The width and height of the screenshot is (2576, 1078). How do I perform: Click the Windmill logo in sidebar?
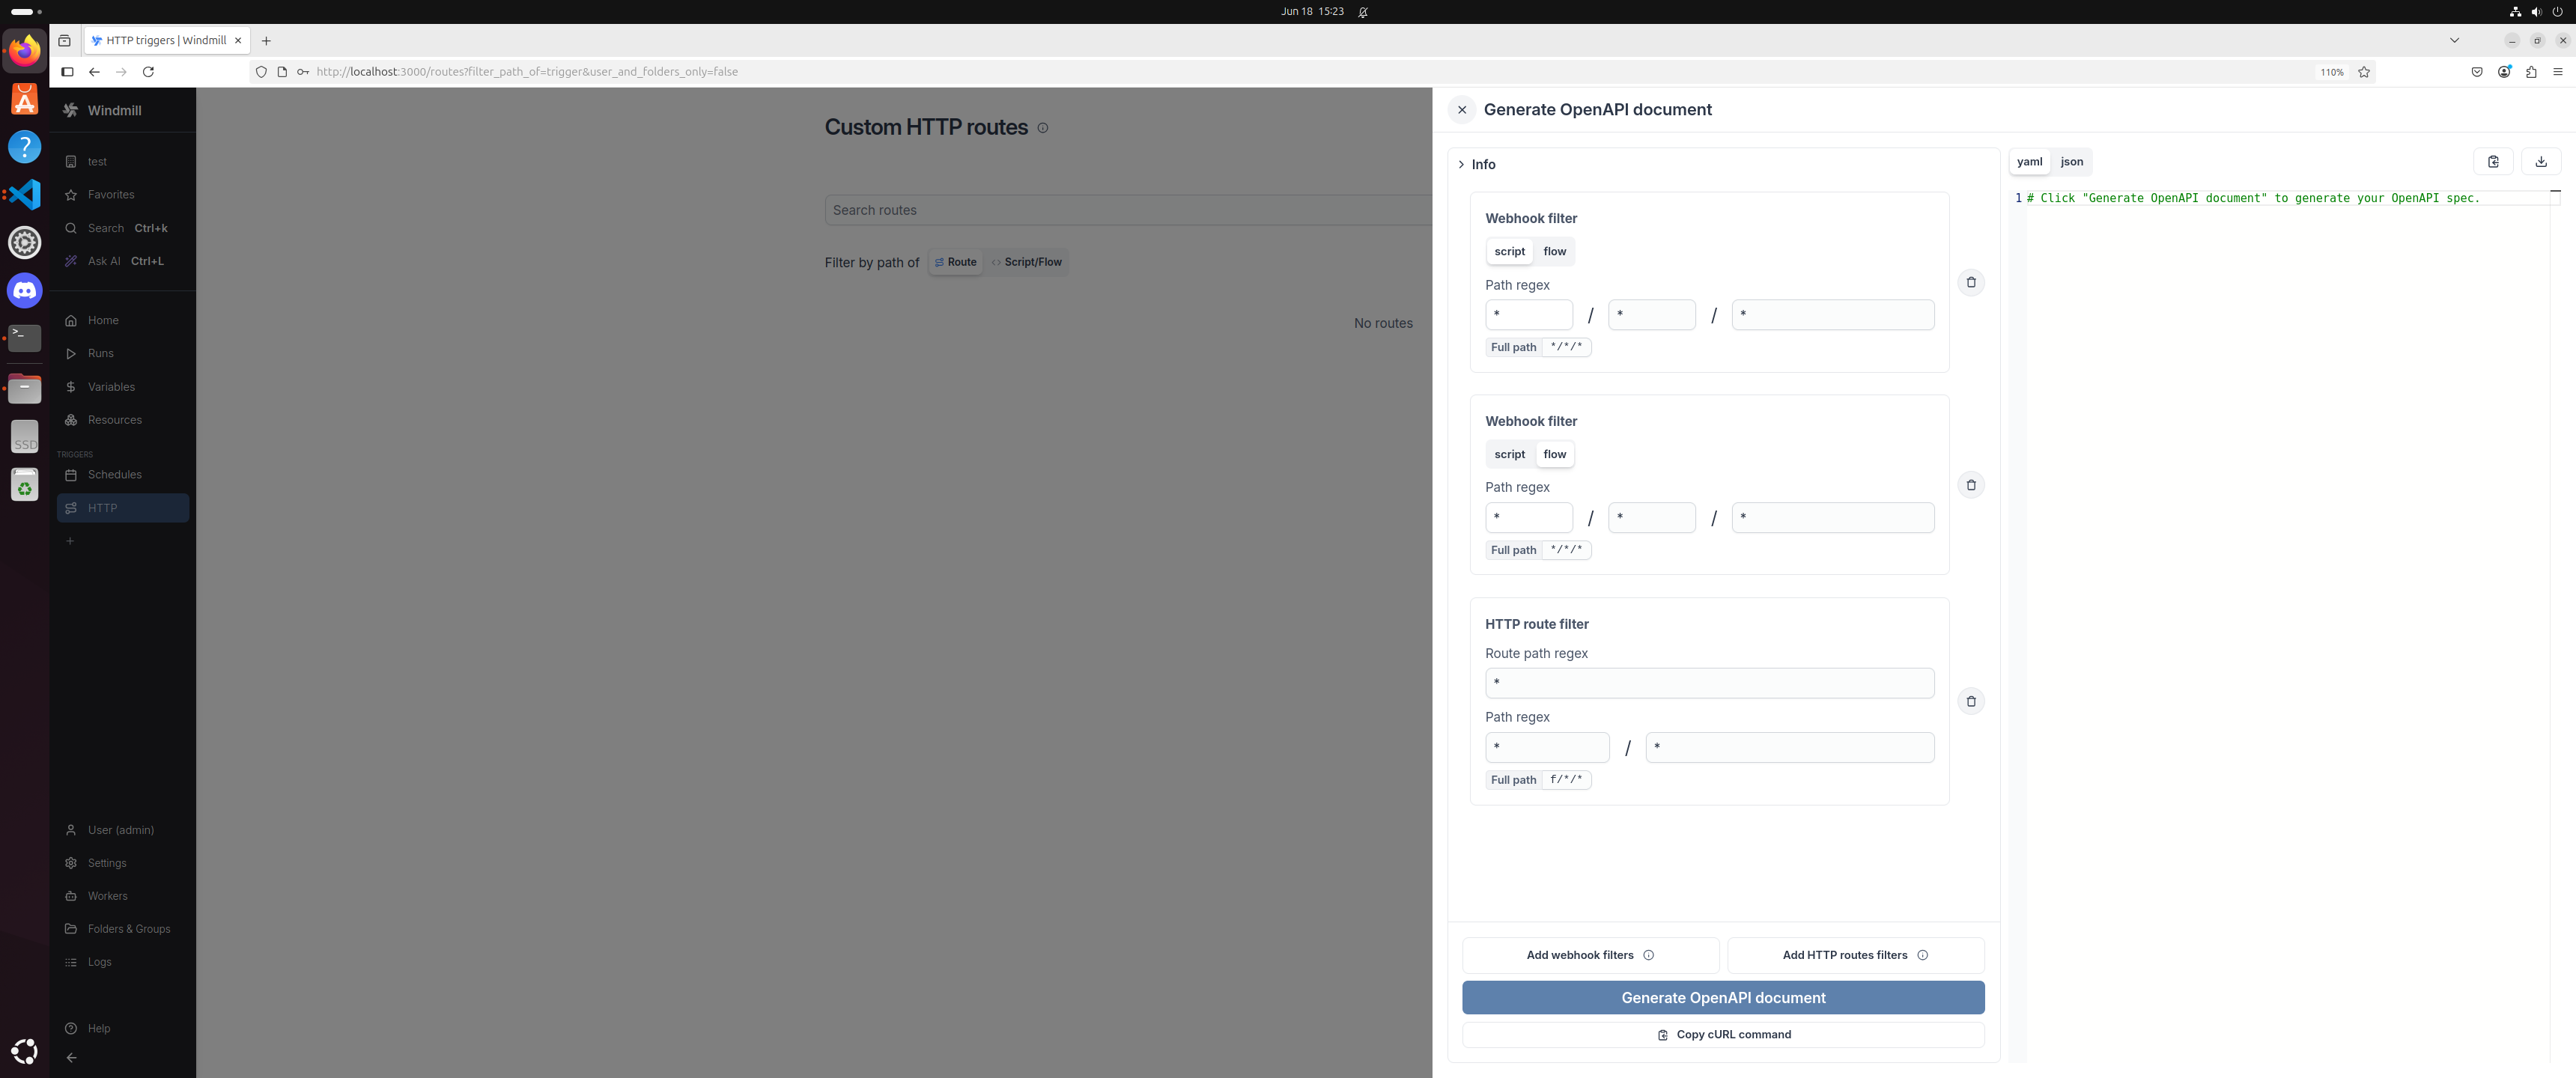click(71, 110)
